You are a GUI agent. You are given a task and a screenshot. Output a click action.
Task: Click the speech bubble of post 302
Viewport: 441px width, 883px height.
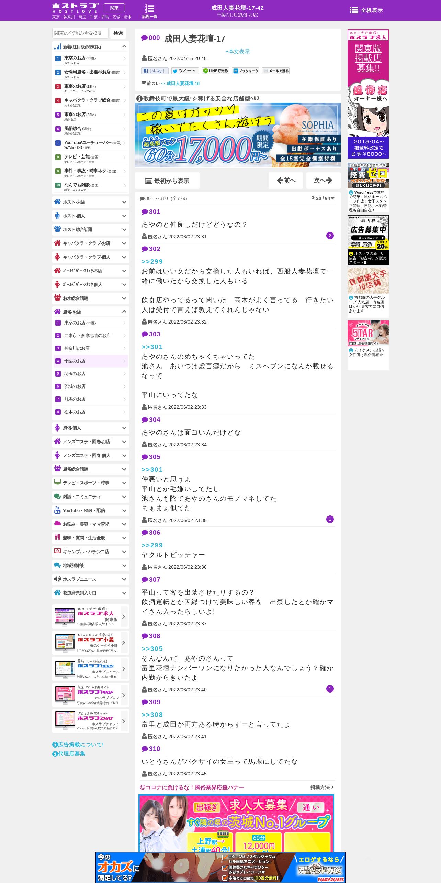point(145,249)
